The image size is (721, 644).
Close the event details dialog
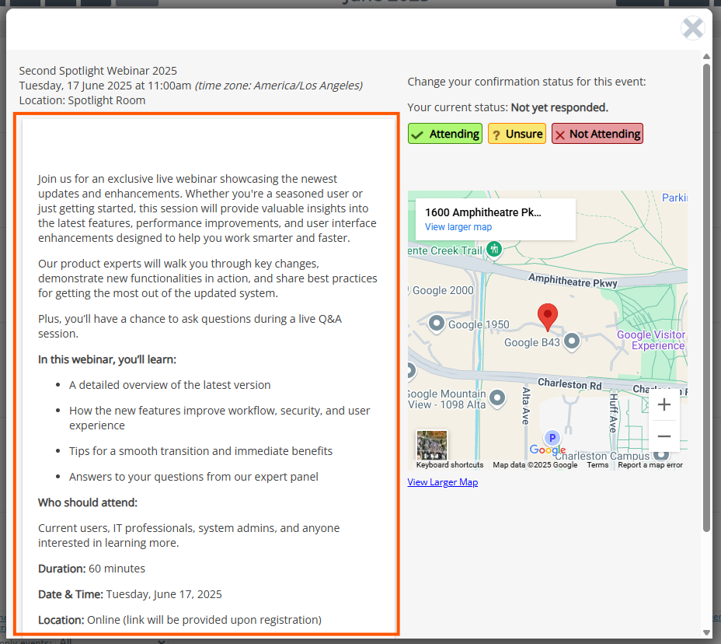692,29
